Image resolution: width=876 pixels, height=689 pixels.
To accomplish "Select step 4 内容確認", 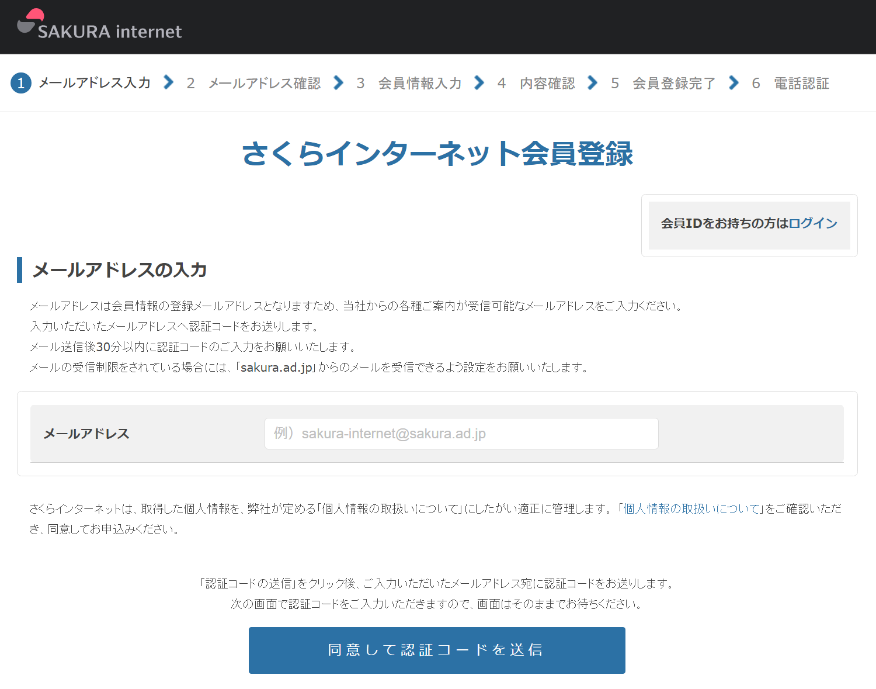I will tap(536, 83).
